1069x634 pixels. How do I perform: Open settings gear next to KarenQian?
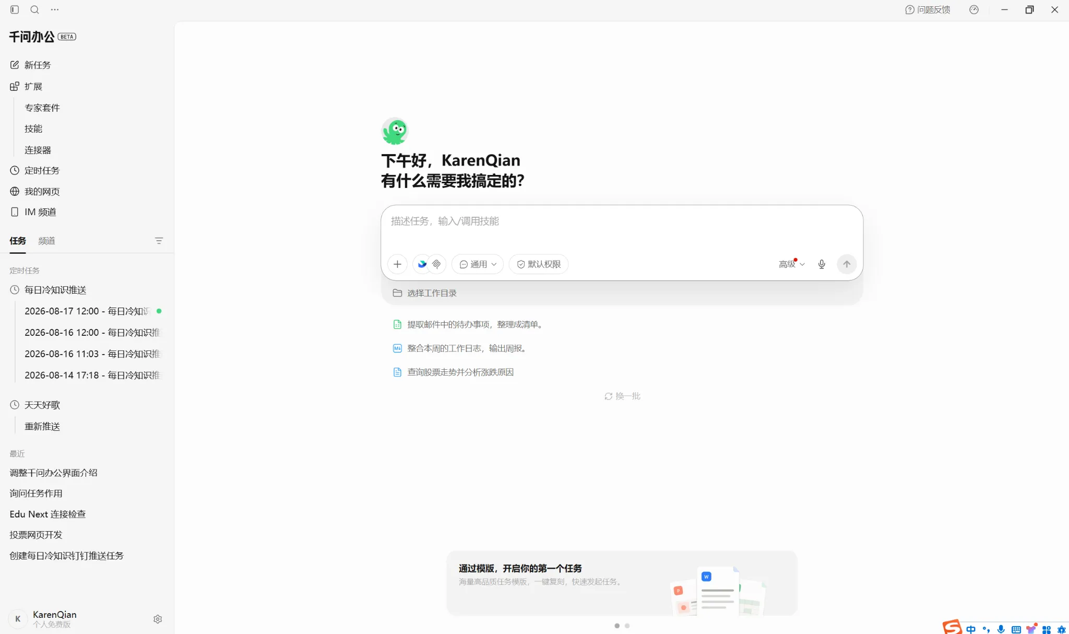pos(158,619)
